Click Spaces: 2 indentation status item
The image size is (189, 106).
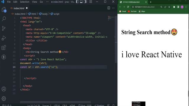(47, 105)
